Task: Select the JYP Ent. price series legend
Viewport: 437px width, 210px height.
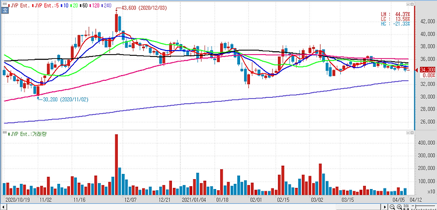Action: coord(19,6)
